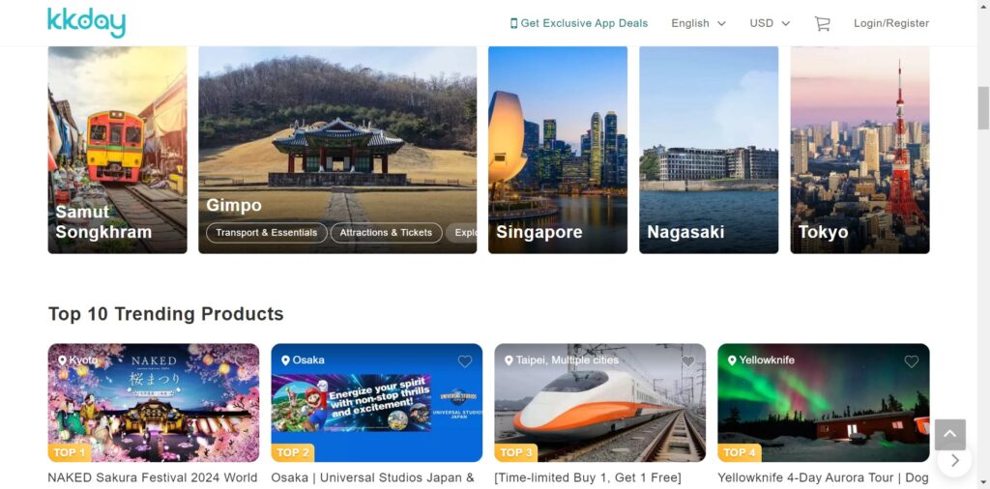Click the page vertical scrollbar thumb
Screen dimensions: 990x489
983,108
